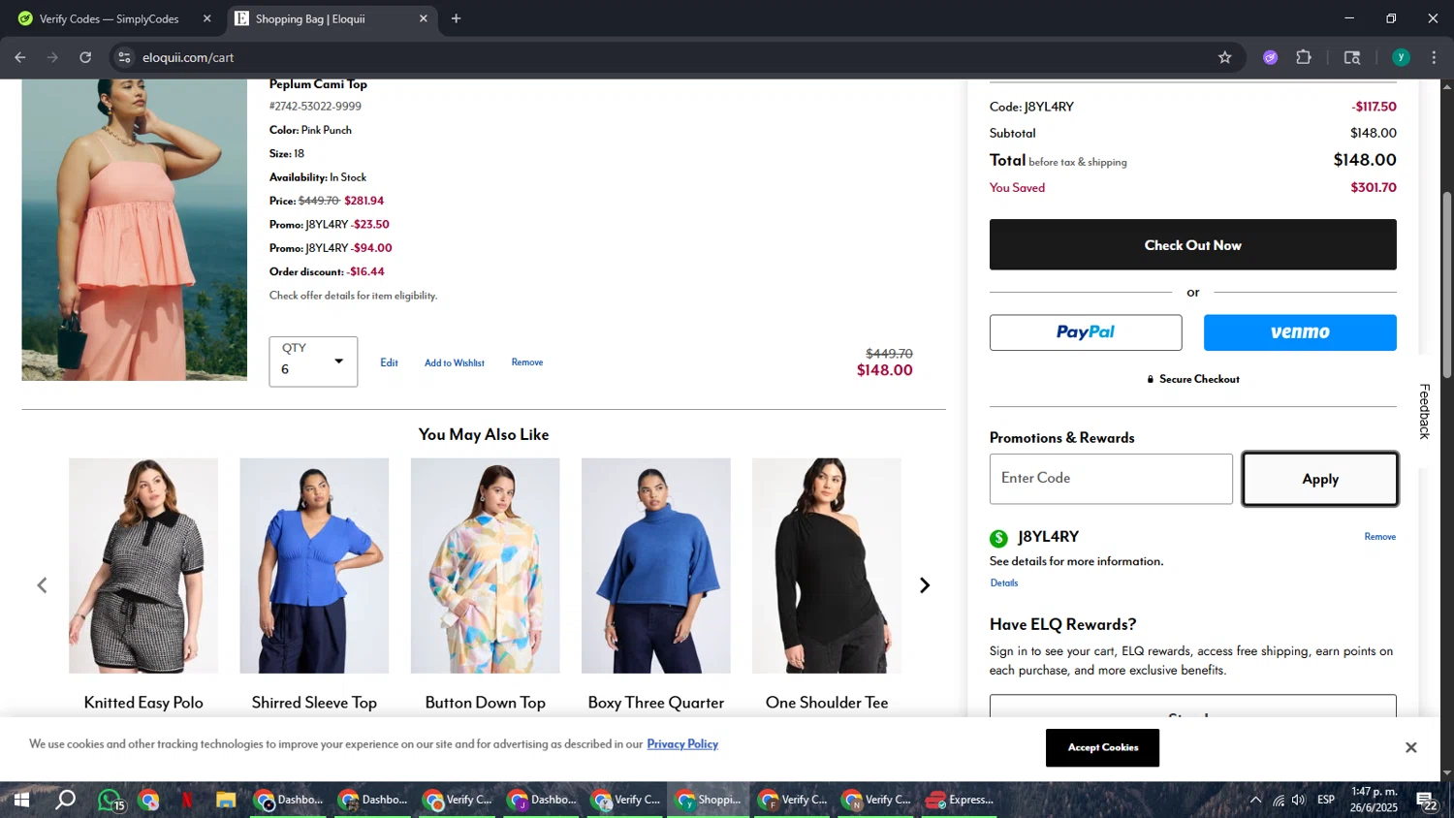Close the Shopping Bag Eloquii tab
The image size is (1454, 818).
pyautogui.click(x=423, y=18)
